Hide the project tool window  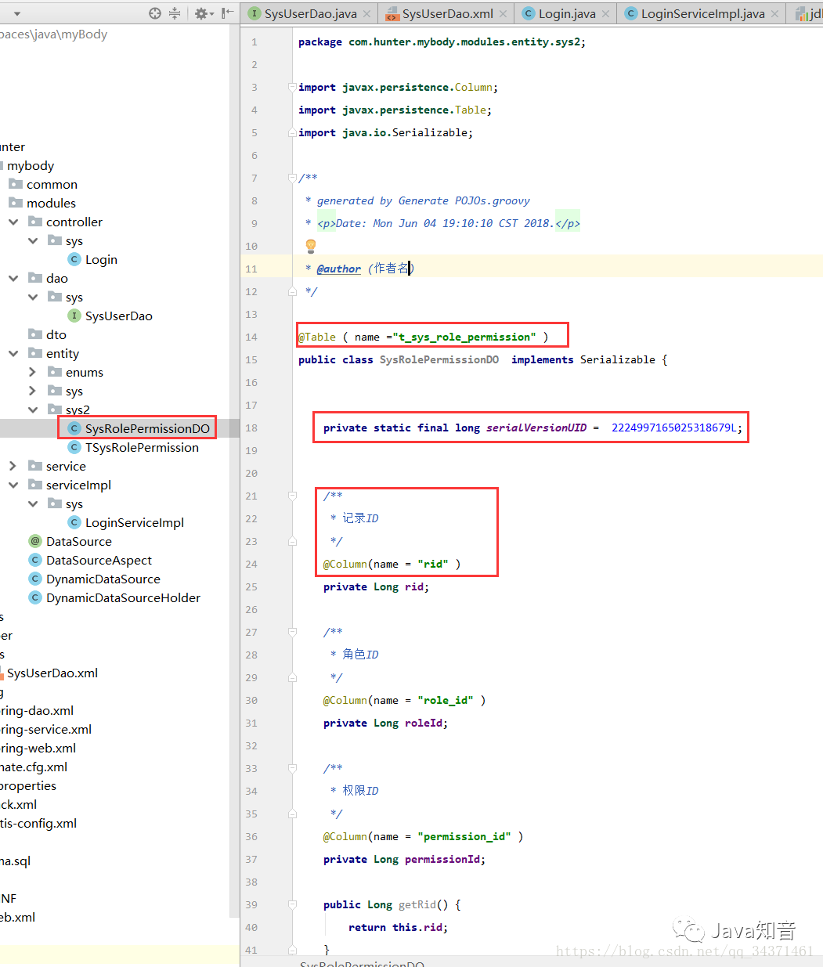(x=227, y=13)
